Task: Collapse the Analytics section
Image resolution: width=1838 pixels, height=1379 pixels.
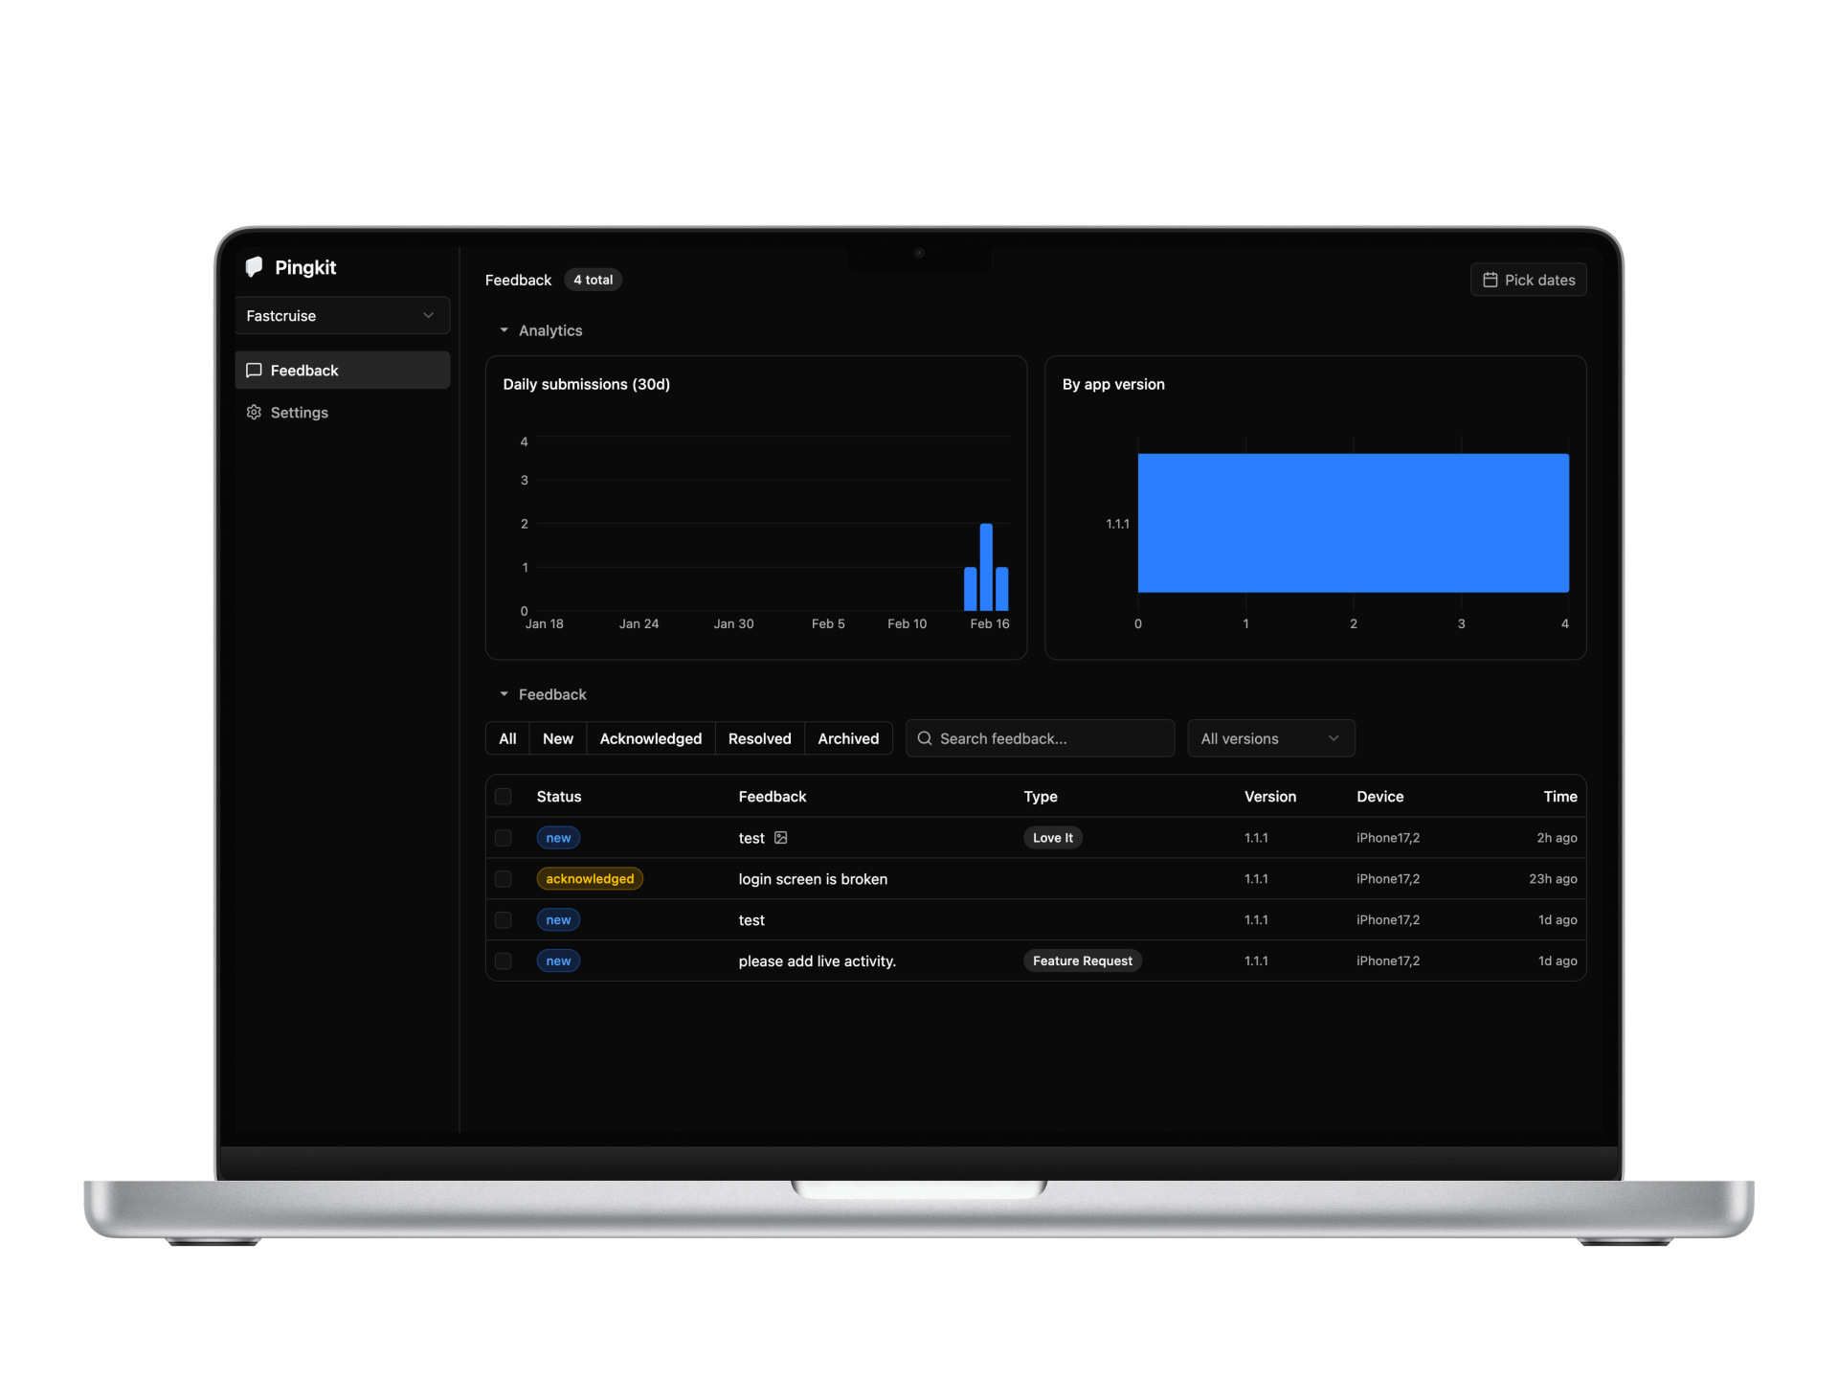Action: 504,329
